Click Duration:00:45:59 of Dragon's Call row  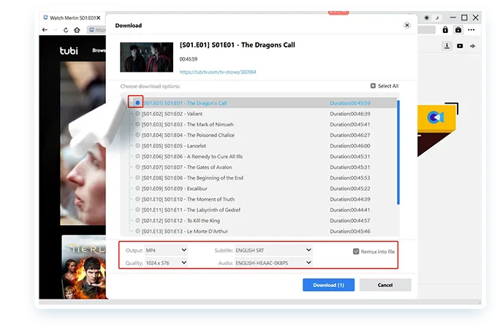point(350,103)
